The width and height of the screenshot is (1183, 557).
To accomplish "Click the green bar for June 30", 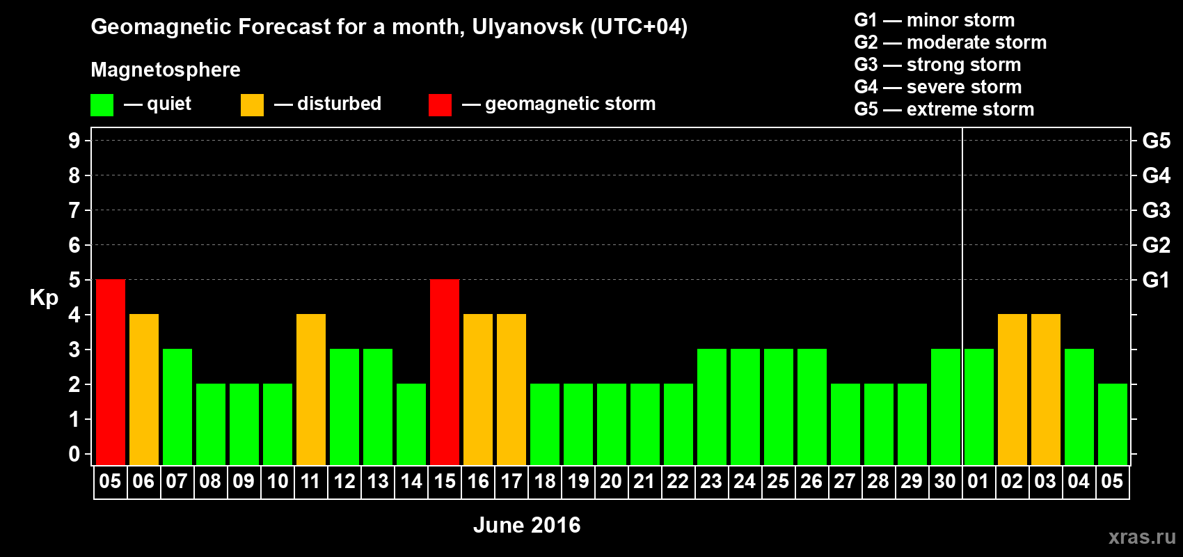I will pos(946,407).
